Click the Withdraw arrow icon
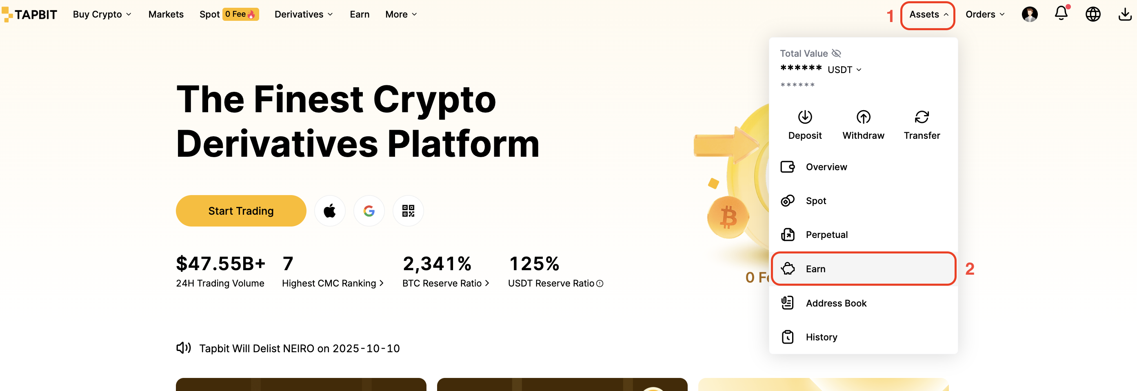Image resolution: width=1137 pixels, height=391 pixels. (x=863, y=117)
